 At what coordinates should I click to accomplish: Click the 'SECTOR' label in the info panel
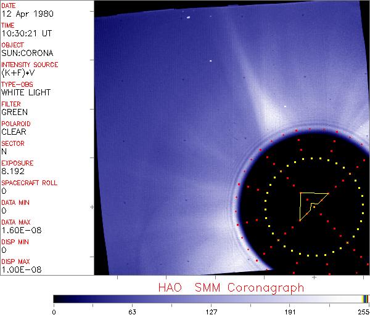click(12, 143)
